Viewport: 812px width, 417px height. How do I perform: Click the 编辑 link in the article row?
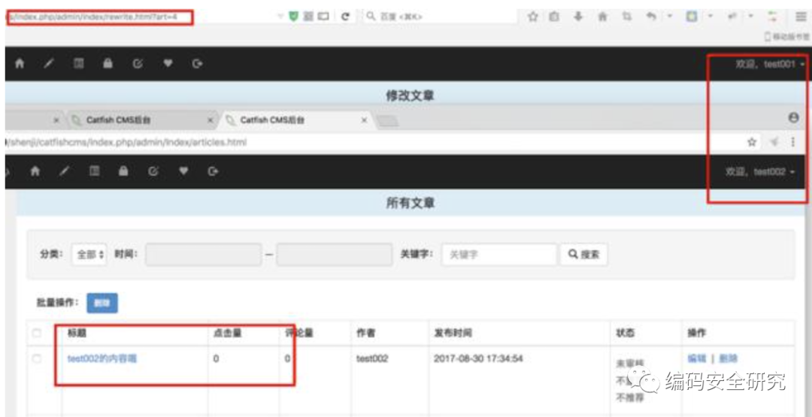[x=696, y=358]
